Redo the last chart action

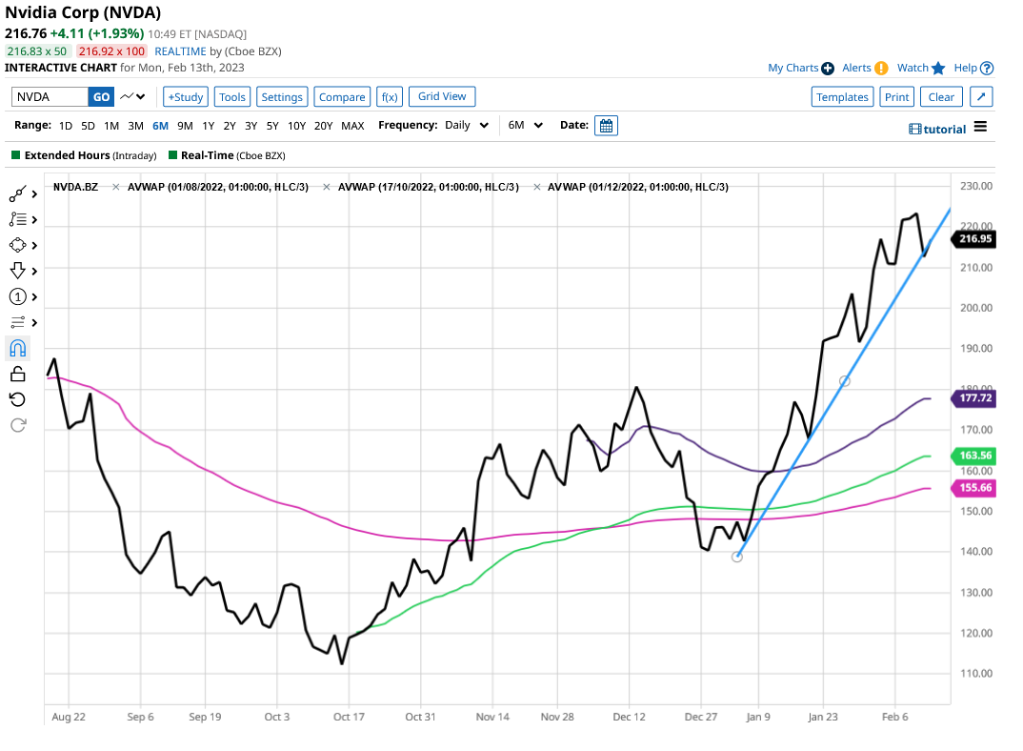pyautogui.click(x=17, y=426)
